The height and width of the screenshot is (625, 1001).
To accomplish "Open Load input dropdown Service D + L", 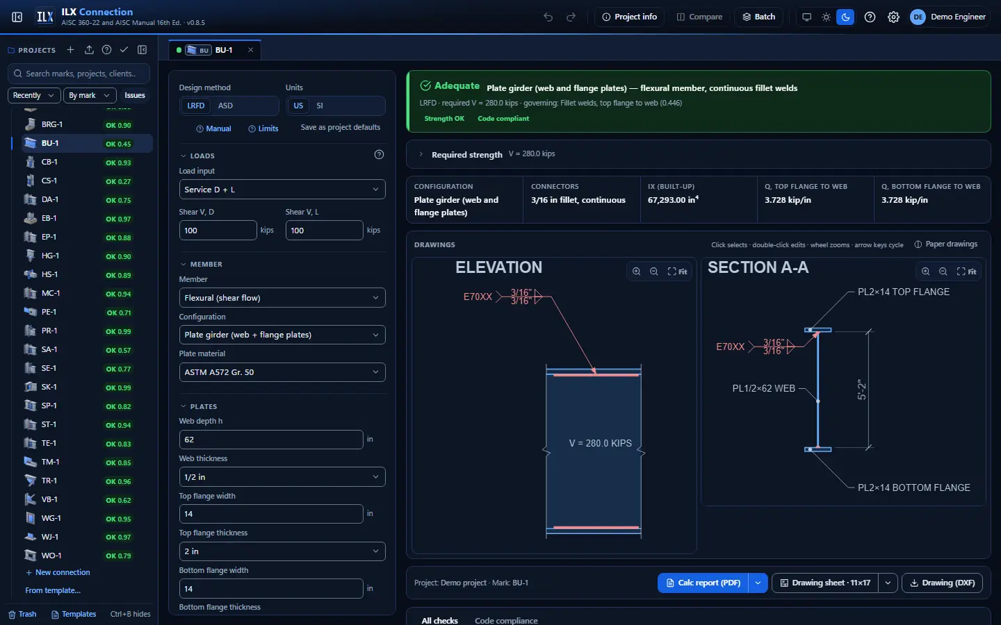I will pos(282,190).
